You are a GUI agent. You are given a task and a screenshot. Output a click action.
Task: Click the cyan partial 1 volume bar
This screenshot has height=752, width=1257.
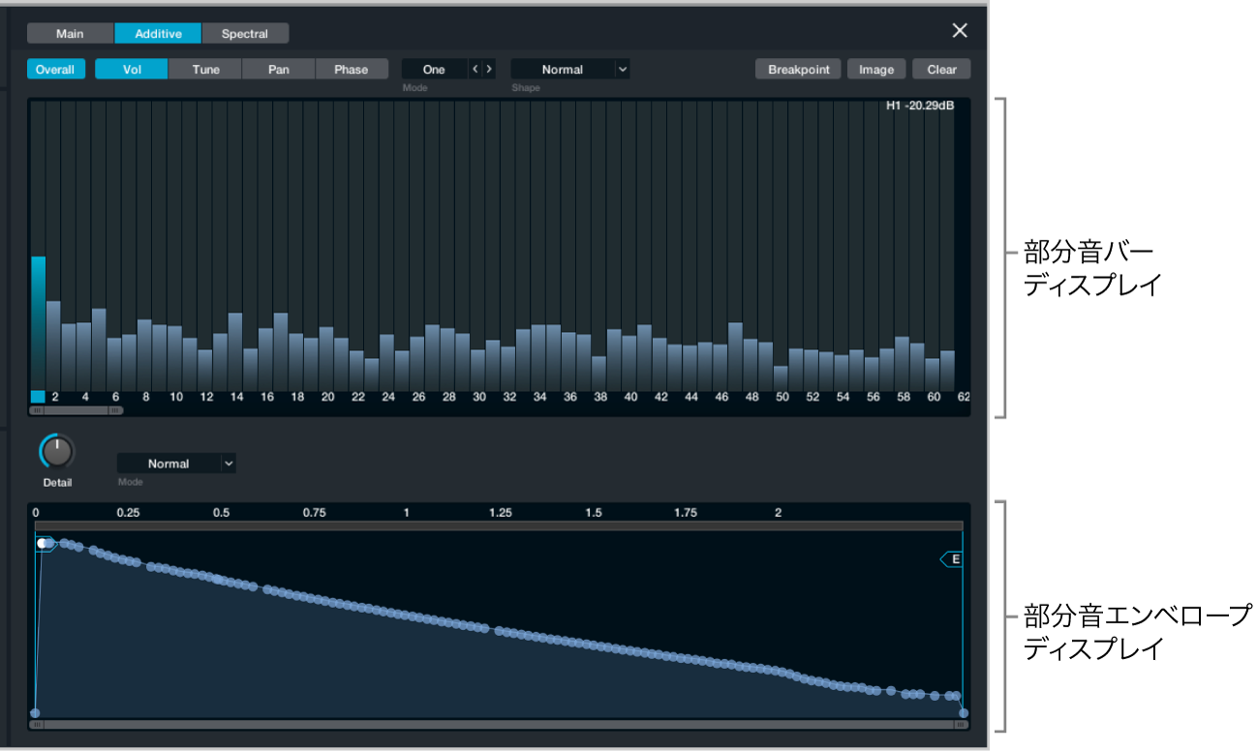(x=38, y=322)
